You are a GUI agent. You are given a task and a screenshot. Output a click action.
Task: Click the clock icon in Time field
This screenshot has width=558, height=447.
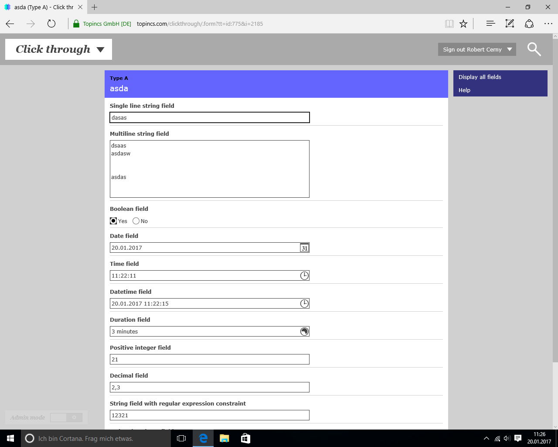pos(304,275)
